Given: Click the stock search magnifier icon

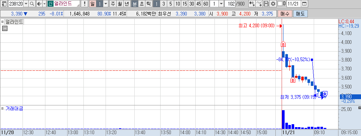Looking at the screenshot, I should [32, 4].
